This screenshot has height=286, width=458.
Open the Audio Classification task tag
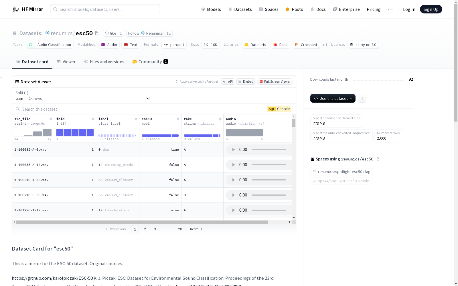[x=50, y=45]
